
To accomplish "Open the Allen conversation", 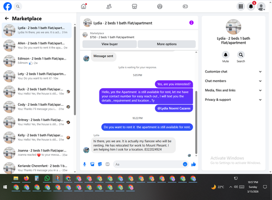I will 36,45.
